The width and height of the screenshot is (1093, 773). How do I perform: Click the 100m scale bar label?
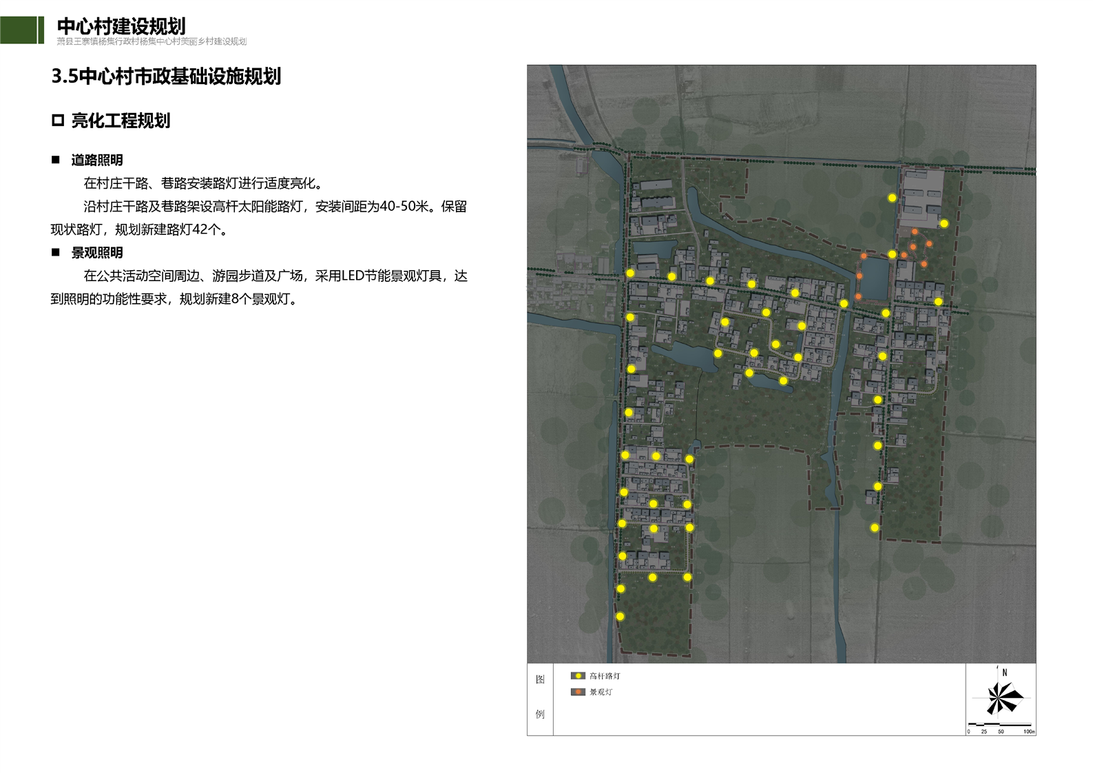point(1028,732)
